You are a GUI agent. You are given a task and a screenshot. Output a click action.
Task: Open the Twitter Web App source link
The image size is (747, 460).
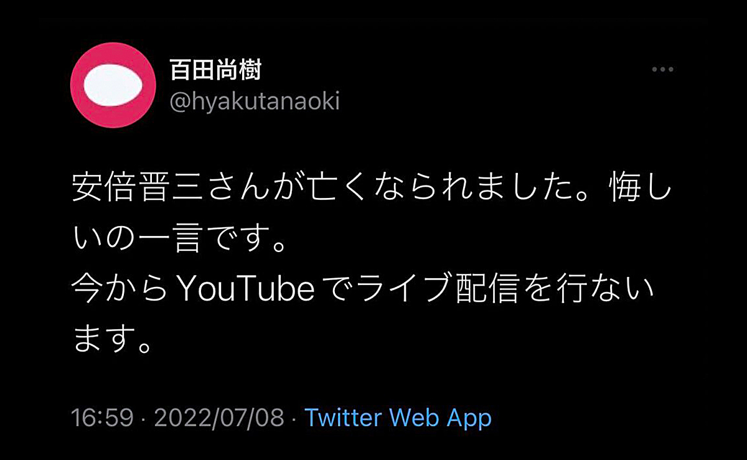tap(398, 418)
